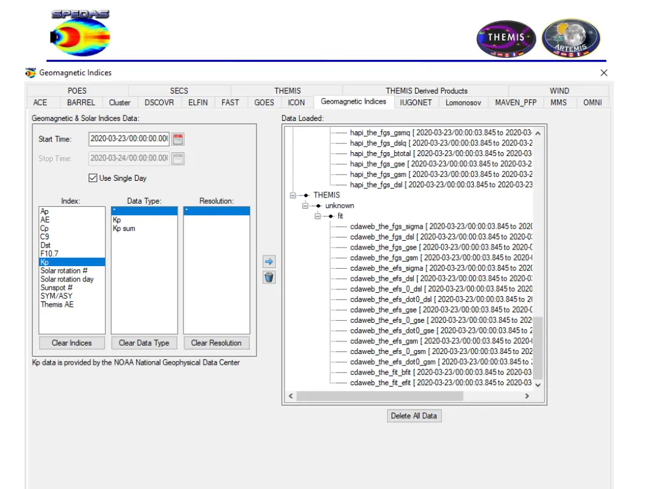
Task: Switch to the POES tab
Action: [77, 90]
